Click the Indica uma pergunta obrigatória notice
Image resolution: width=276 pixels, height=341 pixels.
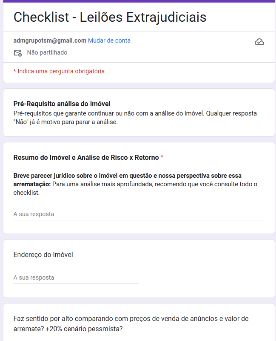[59, 71]
